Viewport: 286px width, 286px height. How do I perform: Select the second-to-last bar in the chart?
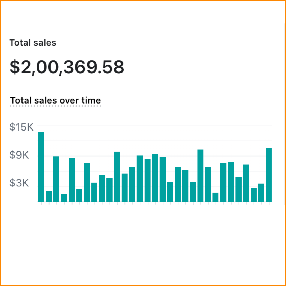tap(261, 193)
